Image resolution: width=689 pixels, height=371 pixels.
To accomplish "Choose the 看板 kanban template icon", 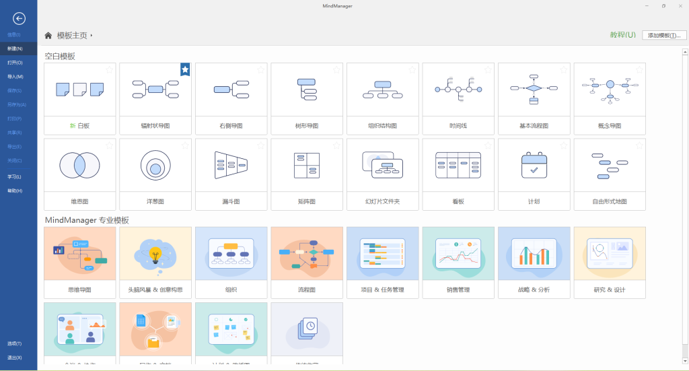I will [458, 165].
